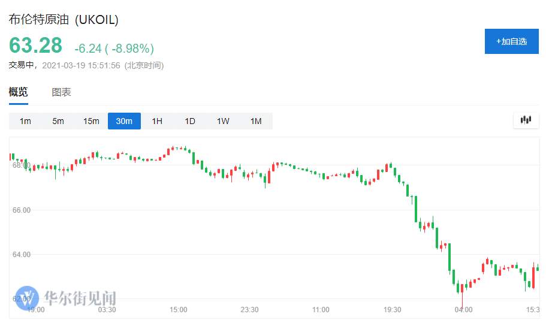Switch to the 图表 chart tab
This screenshot has height=323, width=546.
pyautogui.click(x=61, y=92)
